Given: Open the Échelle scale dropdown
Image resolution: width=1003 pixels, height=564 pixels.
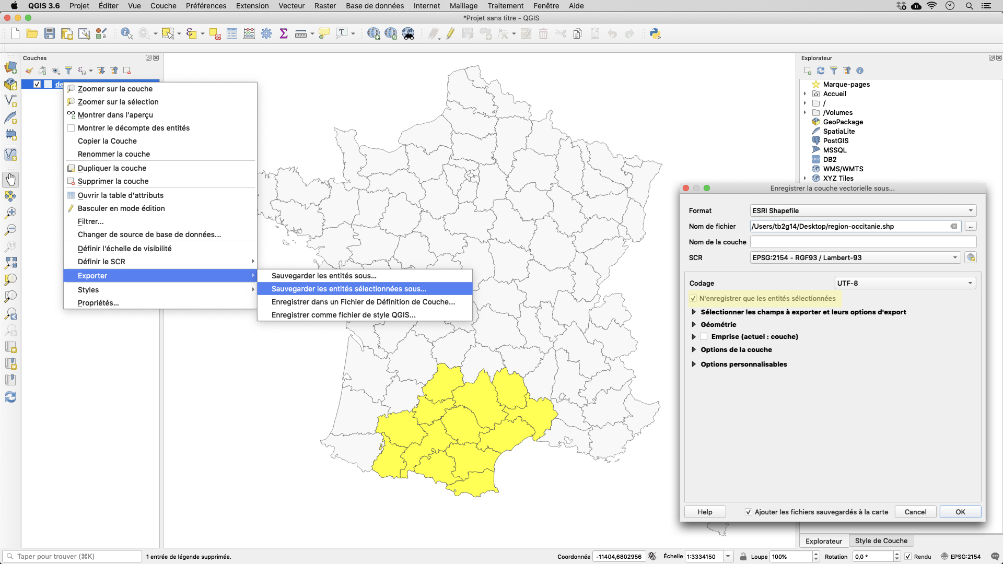Looking at the screenshot, I should tap(728, 557).
